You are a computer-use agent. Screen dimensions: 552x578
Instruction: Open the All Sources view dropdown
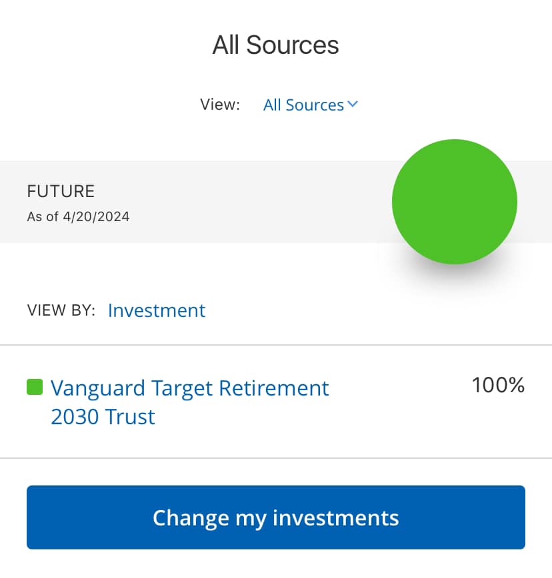tap(310, 105)
